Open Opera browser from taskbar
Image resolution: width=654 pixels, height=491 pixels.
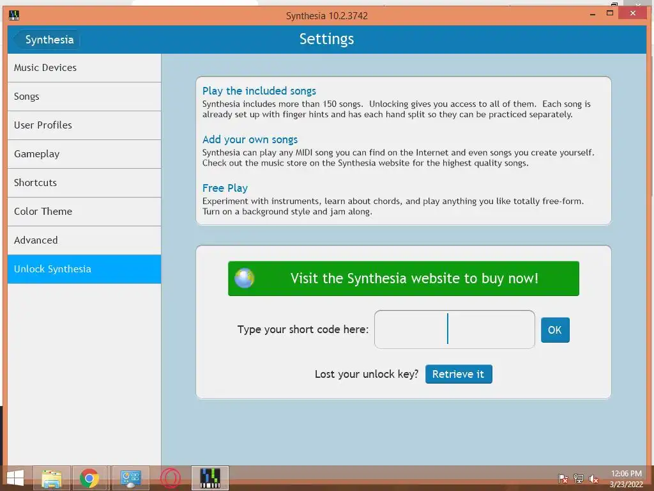170,478
